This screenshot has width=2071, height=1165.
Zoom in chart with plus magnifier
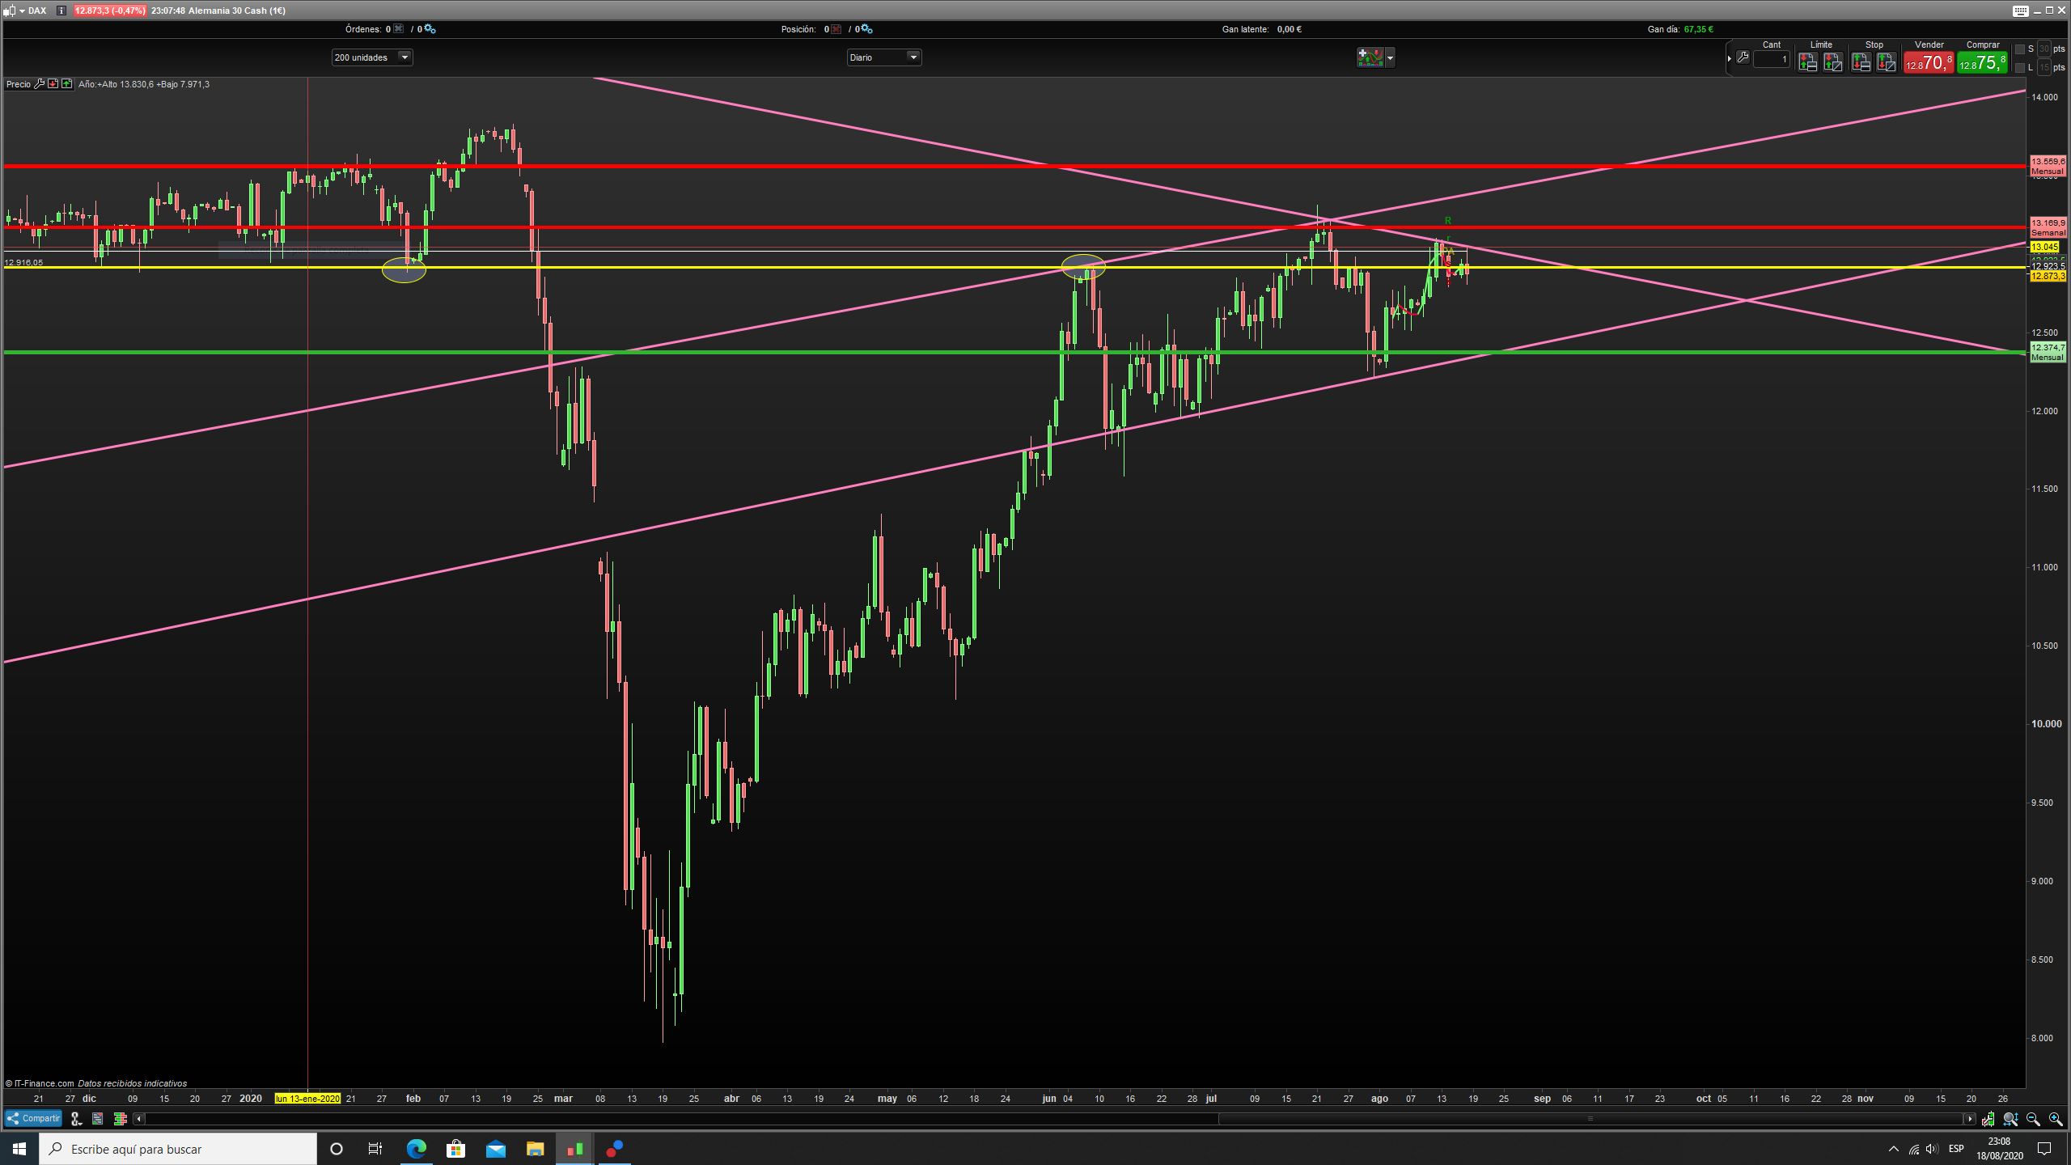click(x=2056, y=1119)
